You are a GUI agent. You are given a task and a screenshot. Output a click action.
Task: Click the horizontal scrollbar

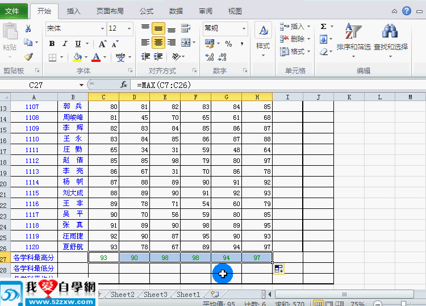click(x=344, y=294)
